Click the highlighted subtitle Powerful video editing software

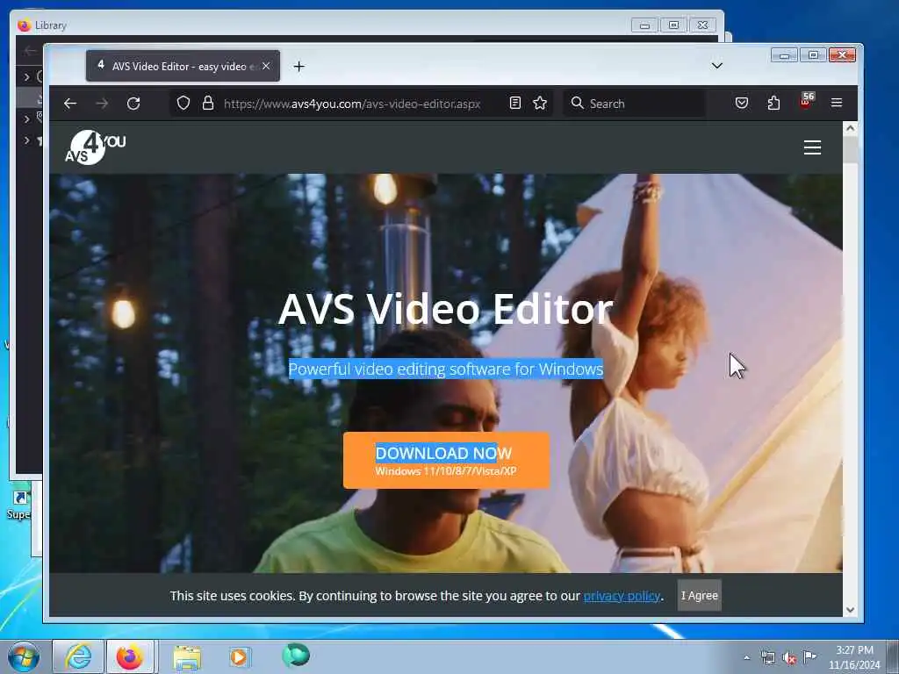445,369
